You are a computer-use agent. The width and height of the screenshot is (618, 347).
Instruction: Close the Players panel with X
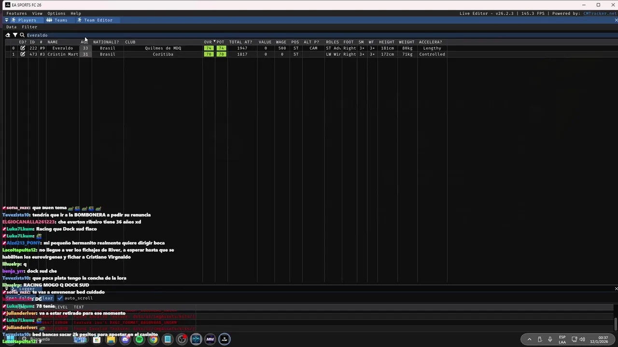(x=616, y=20)
